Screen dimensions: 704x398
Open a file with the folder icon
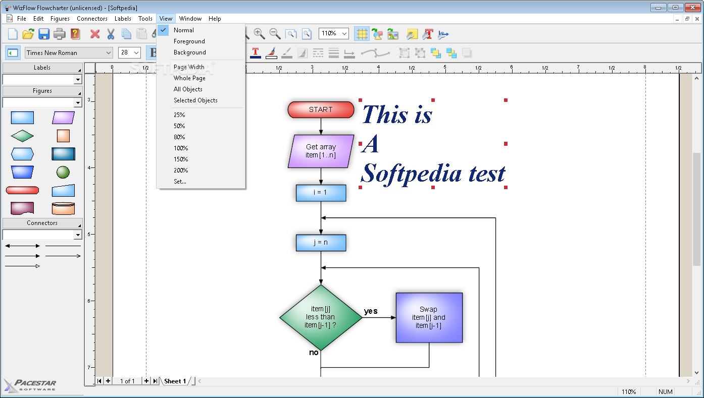click(x=28, y=34)
